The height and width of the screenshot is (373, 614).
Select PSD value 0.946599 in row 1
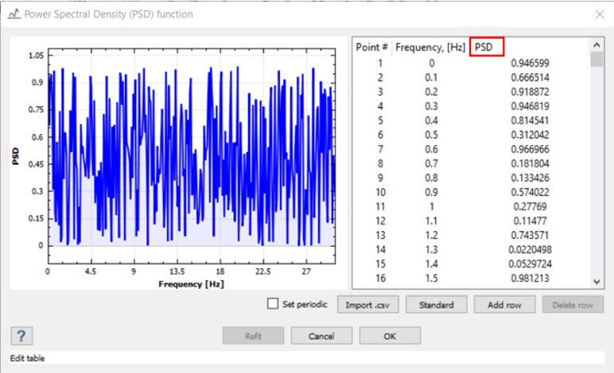[x=530, y=63]
